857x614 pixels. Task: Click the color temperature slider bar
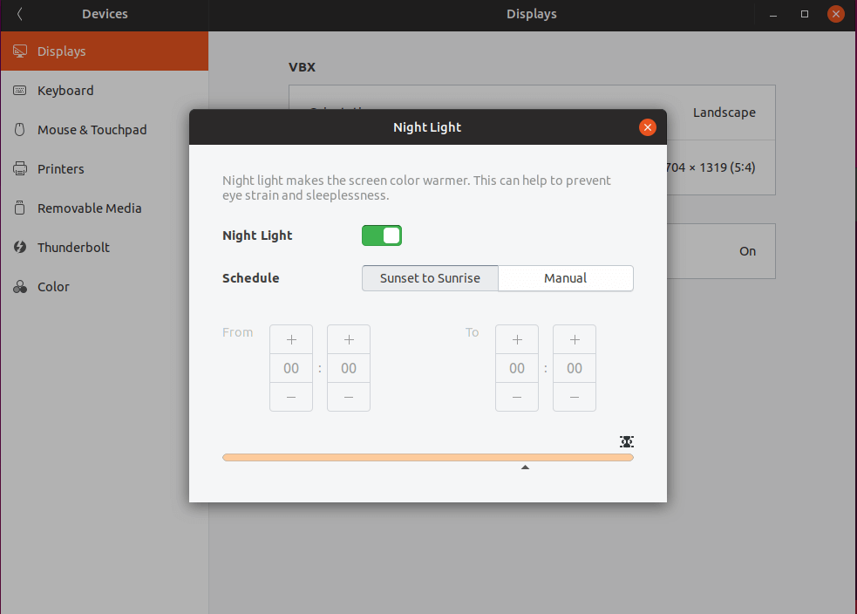pos(427,457)
